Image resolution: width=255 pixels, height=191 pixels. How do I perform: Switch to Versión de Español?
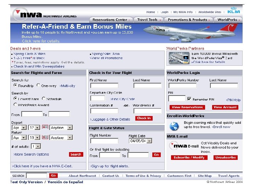pyautogui.click(x=65, y=182)
